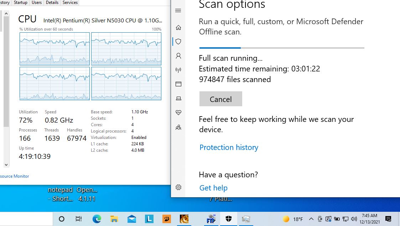The width and height of the screenshot is (400, 226).
Task: Click the Virtualization Enabled value
Action: point(139,138)
